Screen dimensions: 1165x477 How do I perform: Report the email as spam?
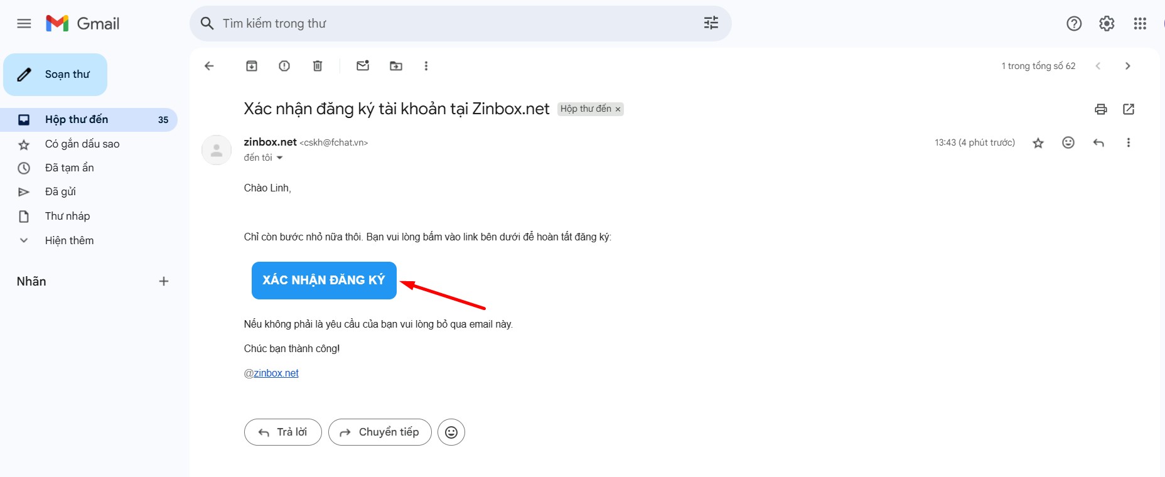(x=284, y=66)
